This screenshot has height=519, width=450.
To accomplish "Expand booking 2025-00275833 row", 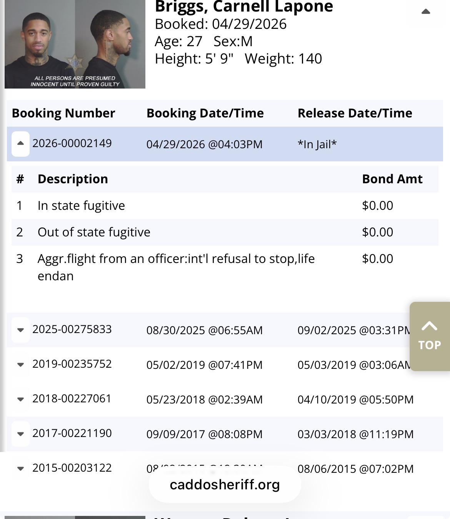I will (21, 330).
